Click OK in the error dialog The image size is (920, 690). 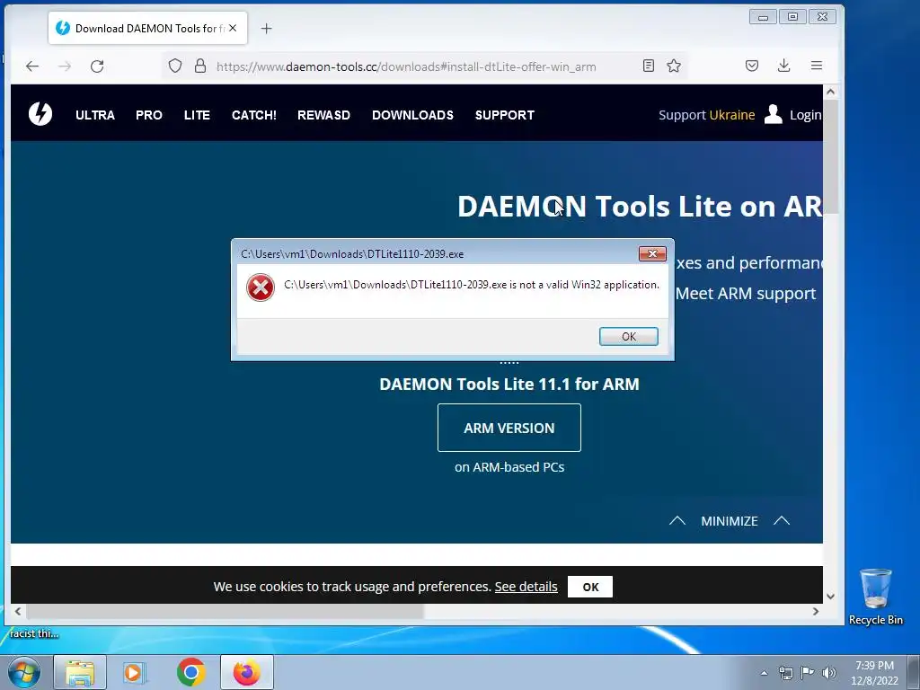(628, 336)
